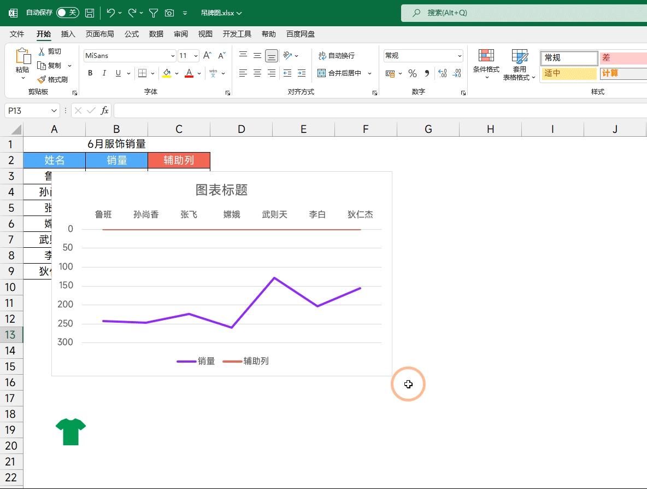Click the percent style icon
The height and width of the screenshot is (489, 647).
click(413, 73)
